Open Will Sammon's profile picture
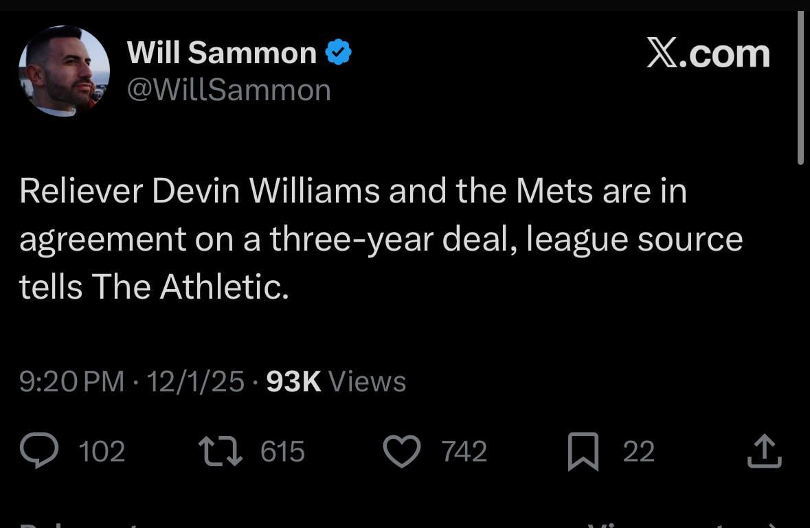 click(x=63, y=71)
